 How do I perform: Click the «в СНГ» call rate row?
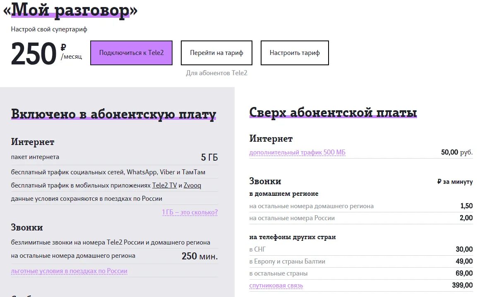[x=257, y=249]
